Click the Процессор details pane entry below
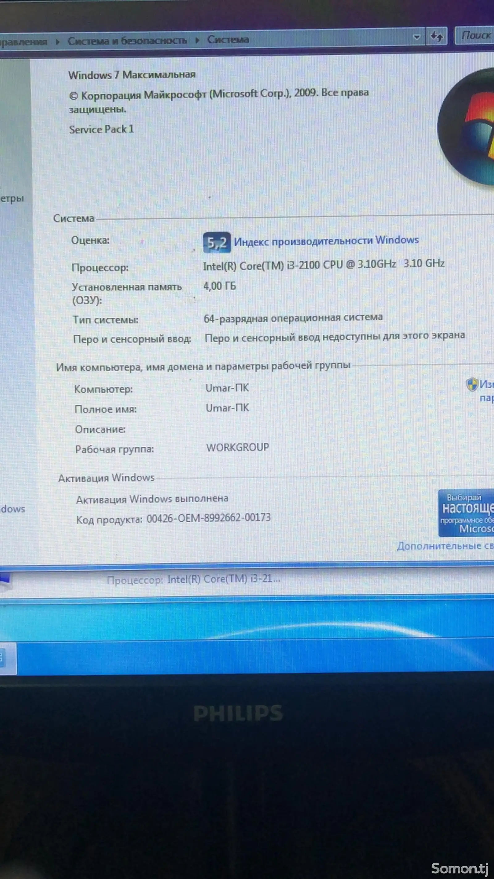 point(194,580)
